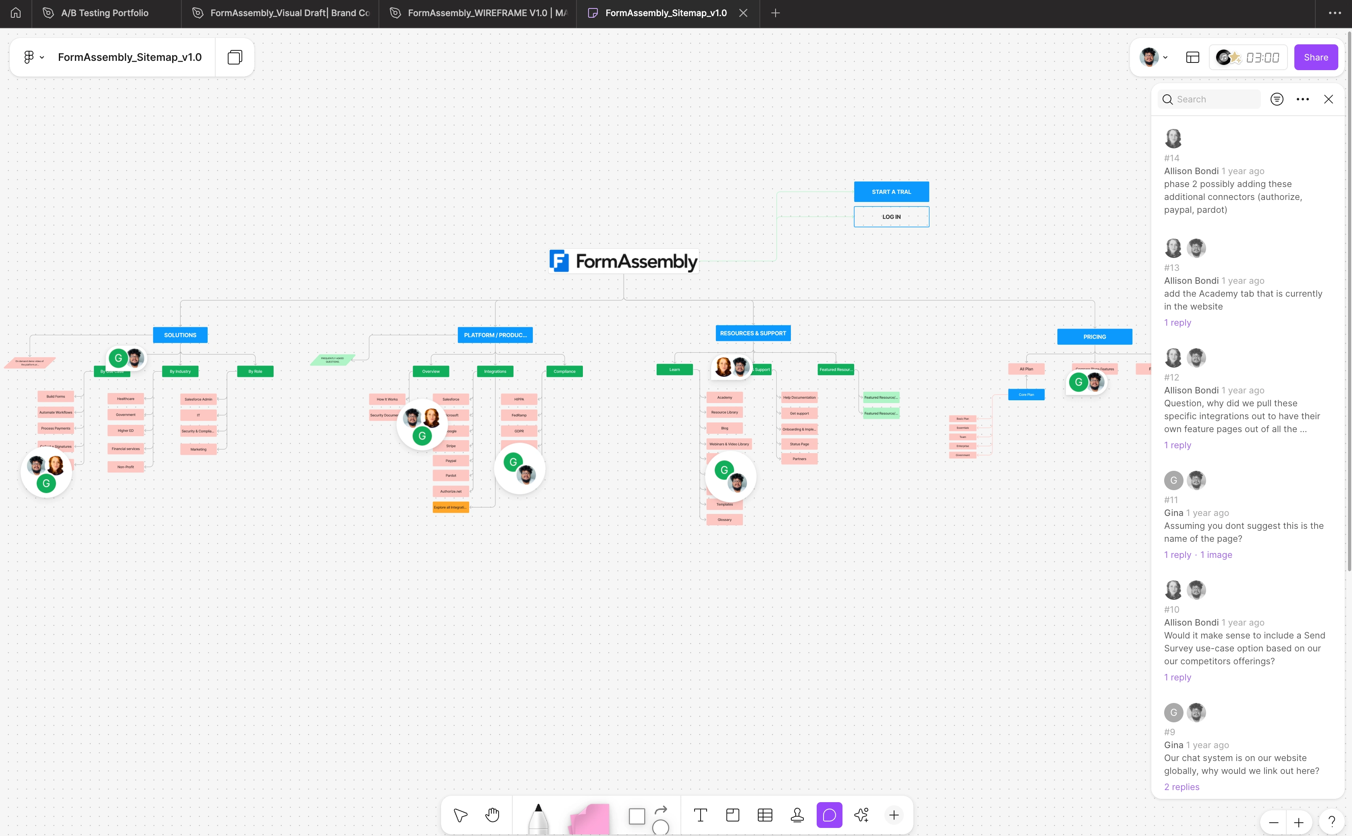Open the comment filter icon
Image resolution: width=1352 pixels, height=836 pixels.
pyautogui.click(x=1277, y=99)
